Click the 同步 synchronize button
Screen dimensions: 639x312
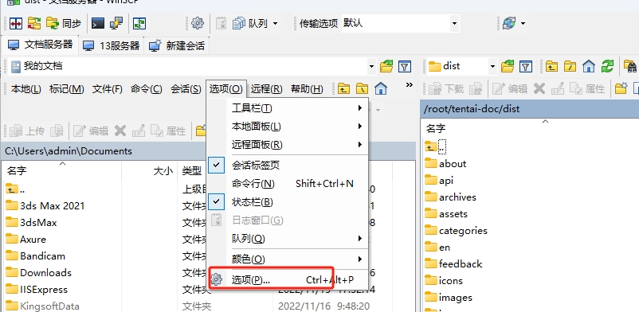[x=64, y=23]
